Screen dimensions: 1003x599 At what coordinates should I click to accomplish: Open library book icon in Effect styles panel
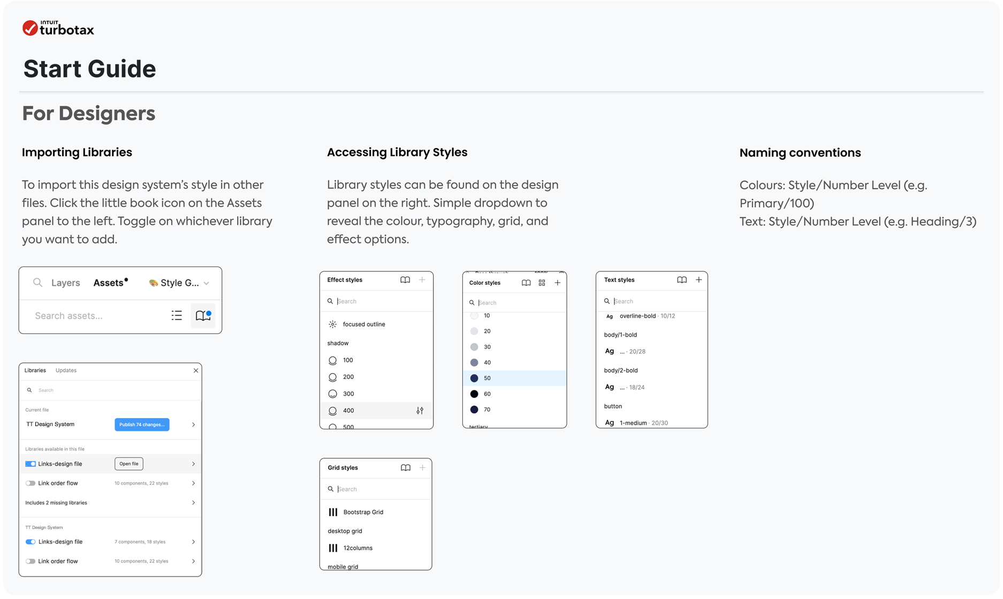coord(405,280)
